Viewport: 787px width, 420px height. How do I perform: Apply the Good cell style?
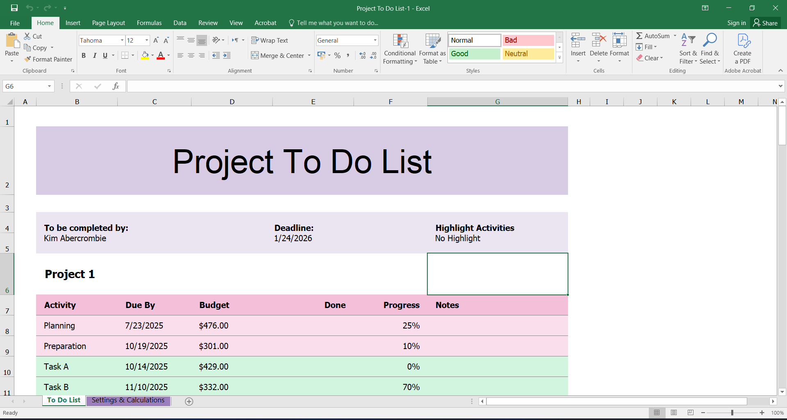474,54
